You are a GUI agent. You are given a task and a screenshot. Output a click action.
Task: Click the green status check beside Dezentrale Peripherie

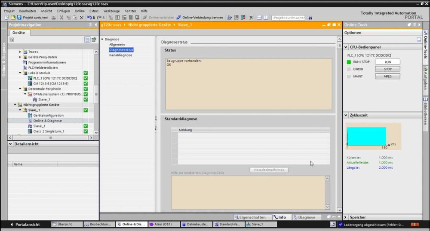(86, 89)
